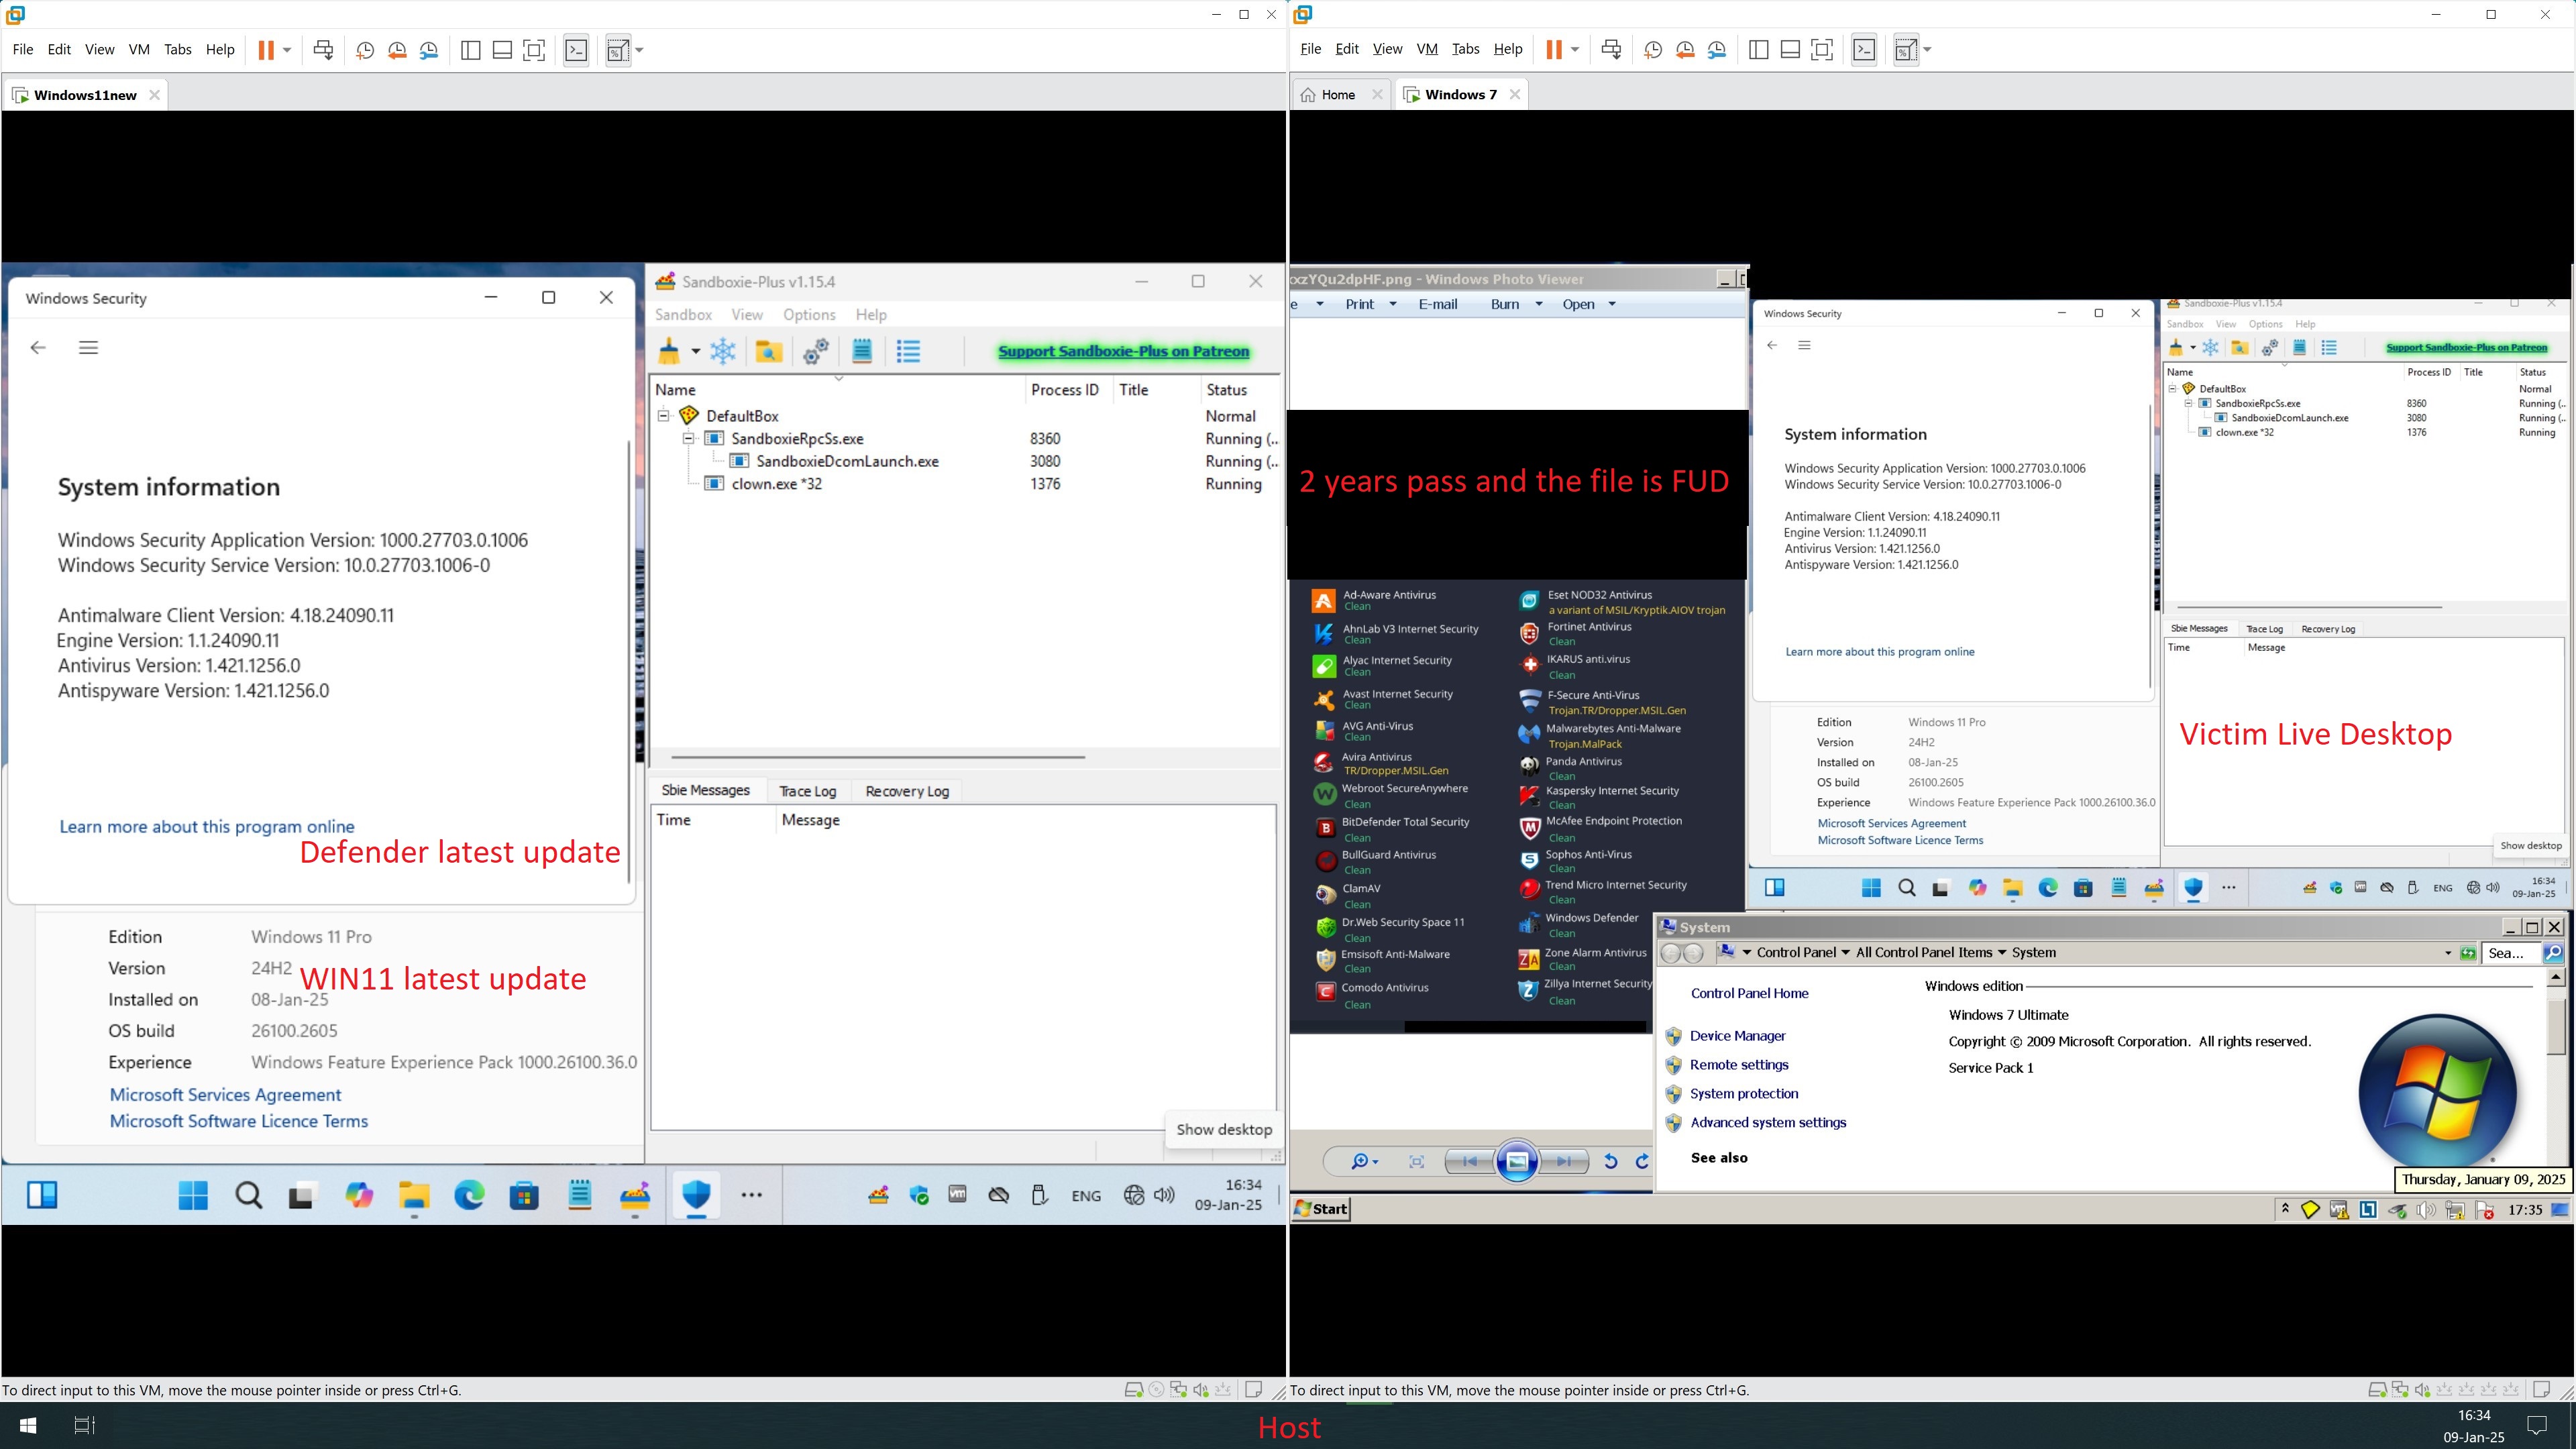Click notepad icon in large Sandboxie-Plus toolbar

pyautogui.click(x=862, y=351)
